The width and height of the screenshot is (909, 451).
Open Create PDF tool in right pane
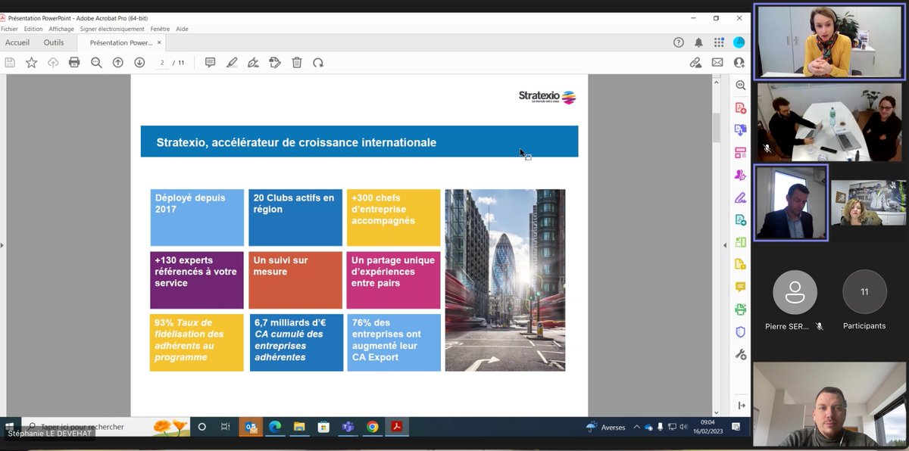(740, 108)
